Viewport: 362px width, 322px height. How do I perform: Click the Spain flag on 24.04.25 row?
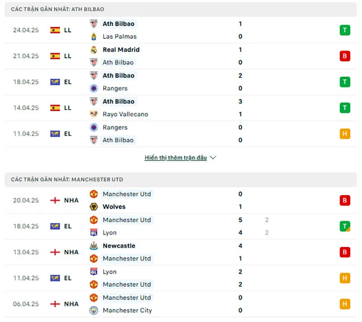(55, 30)
